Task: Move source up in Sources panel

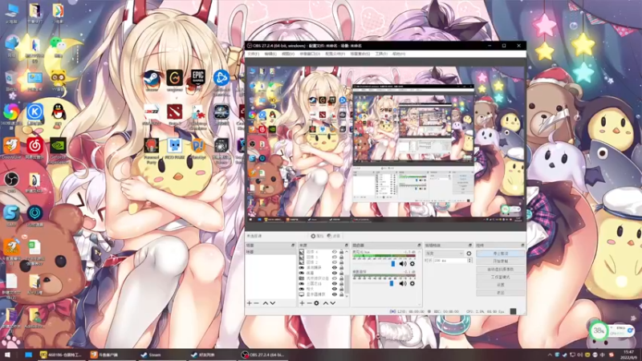Action: (326, 303)
